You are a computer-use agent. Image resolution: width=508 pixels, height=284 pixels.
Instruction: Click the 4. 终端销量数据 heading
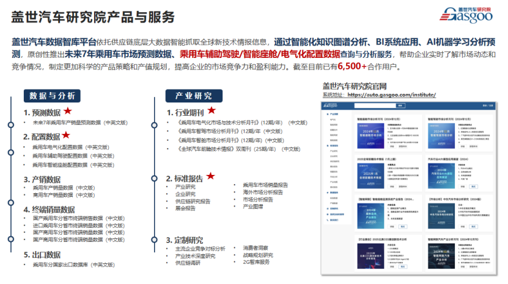pos(50,210)
